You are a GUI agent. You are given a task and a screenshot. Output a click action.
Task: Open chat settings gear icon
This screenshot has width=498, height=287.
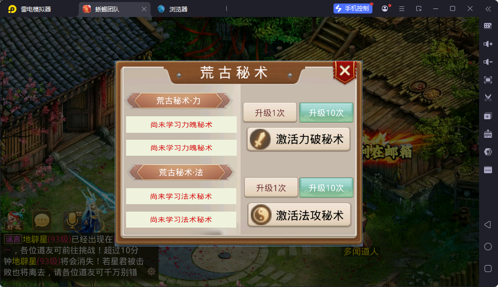click(x=152, y=272)
